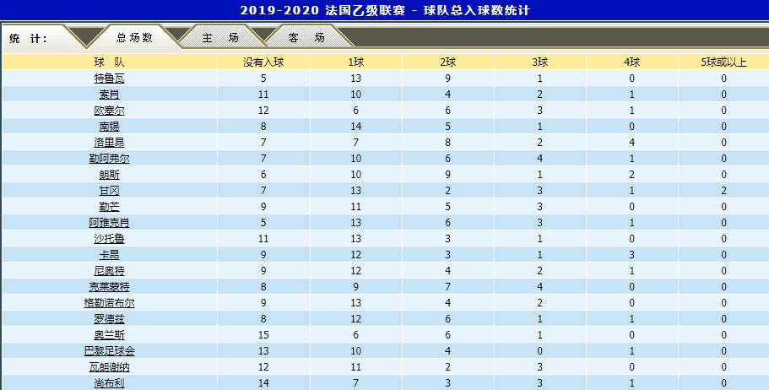Select 特鲁瓦's 没有入球 value 5
This screenshot has height=390, width=769.
point(263,79)
